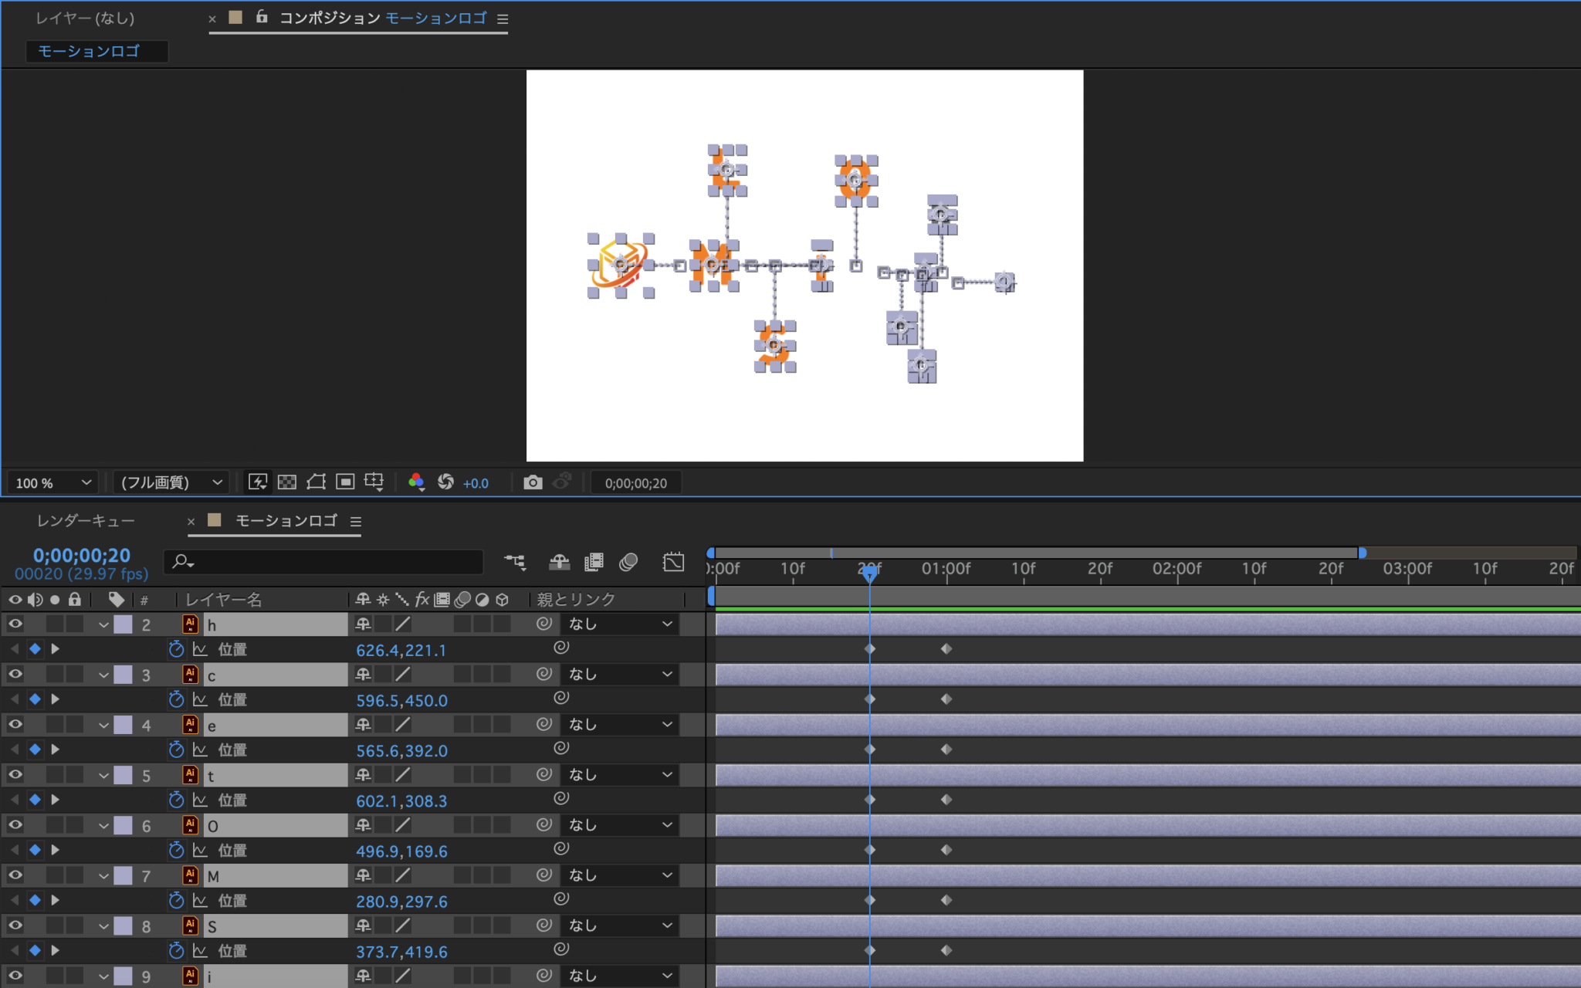The image size is (1581, 988).
Task: Toggle the region of interest icon
Action: click(345, 482)
